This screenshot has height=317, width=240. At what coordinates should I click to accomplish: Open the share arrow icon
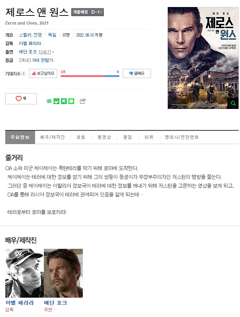click(83, 101)
